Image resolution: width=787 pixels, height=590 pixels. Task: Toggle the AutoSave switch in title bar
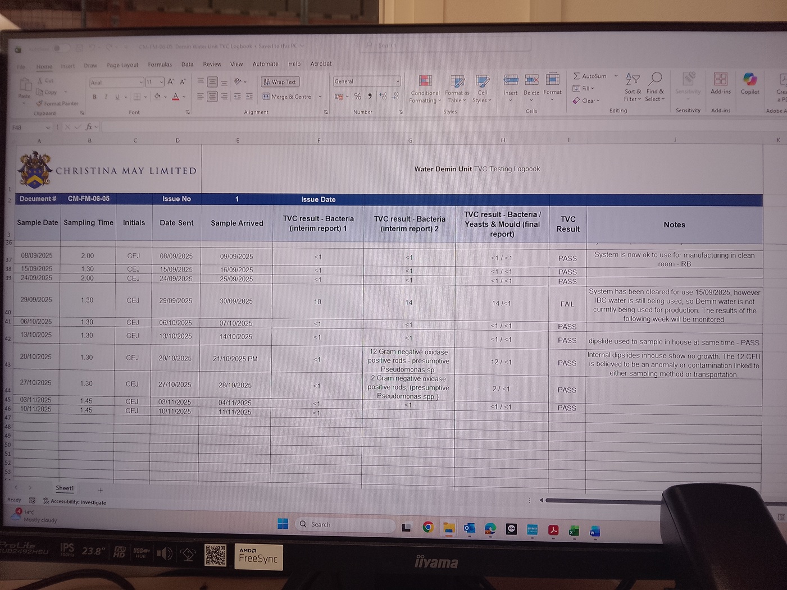click(x=60, y=48)
